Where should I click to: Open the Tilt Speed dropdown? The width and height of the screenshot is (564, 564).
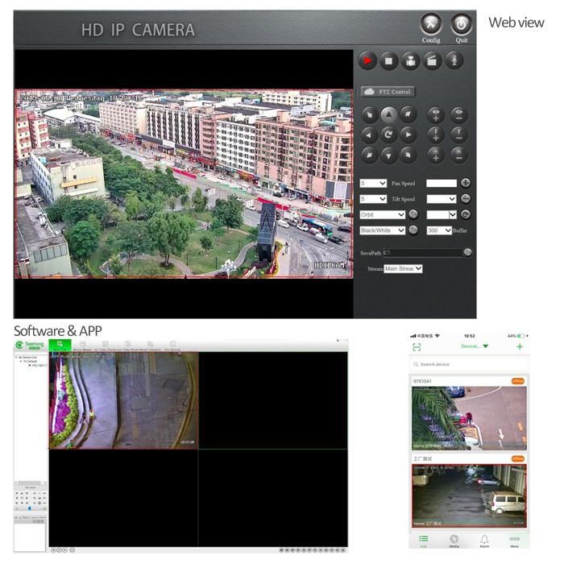tap(373, 199)
